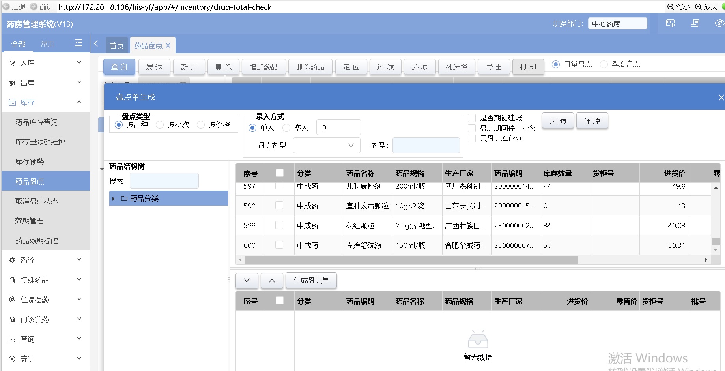Click the horizontal scrollbar of the drug table
The height and width of the screenshot is (371, 725).
click(411, 260)
